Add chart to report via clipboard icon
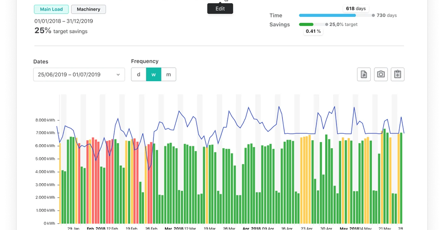Screen dimensions: 444x230 pyautogui.click(x=397, y=74)
